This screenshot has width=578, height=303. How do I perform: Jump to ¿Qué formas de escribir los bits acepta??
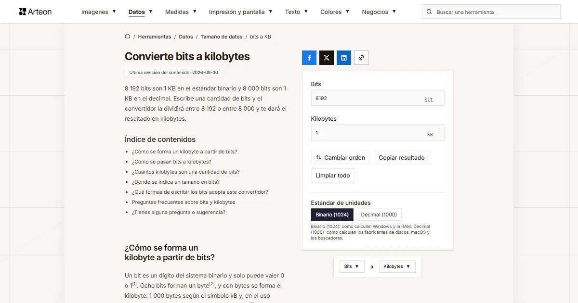pos(200,192)
